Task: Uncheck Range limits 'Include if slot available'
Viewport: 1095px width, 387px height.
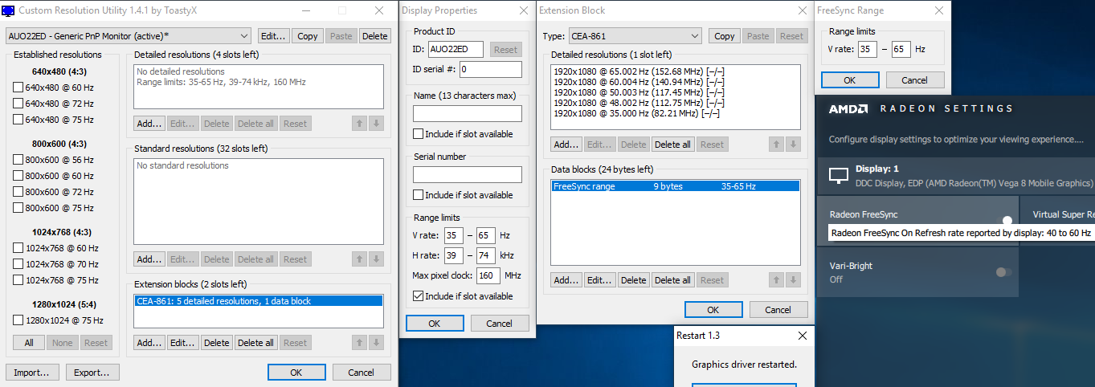Action: pos(419,296)
